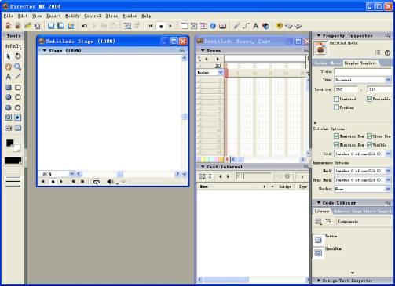Click the Cast member name field
395x286 pixels.
coord(257,176)
